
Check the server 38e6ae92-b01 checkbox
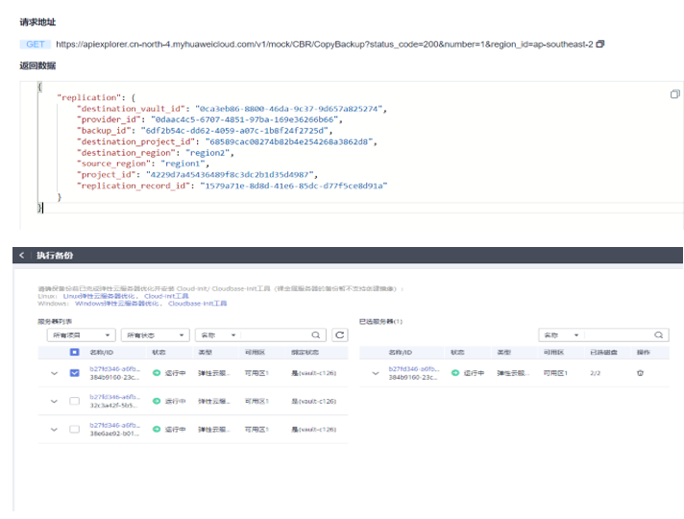click(75, 429)
